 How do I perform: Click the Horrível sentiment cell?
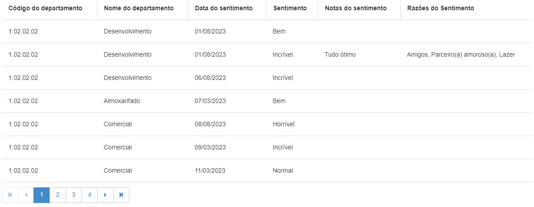click(283, 124)
